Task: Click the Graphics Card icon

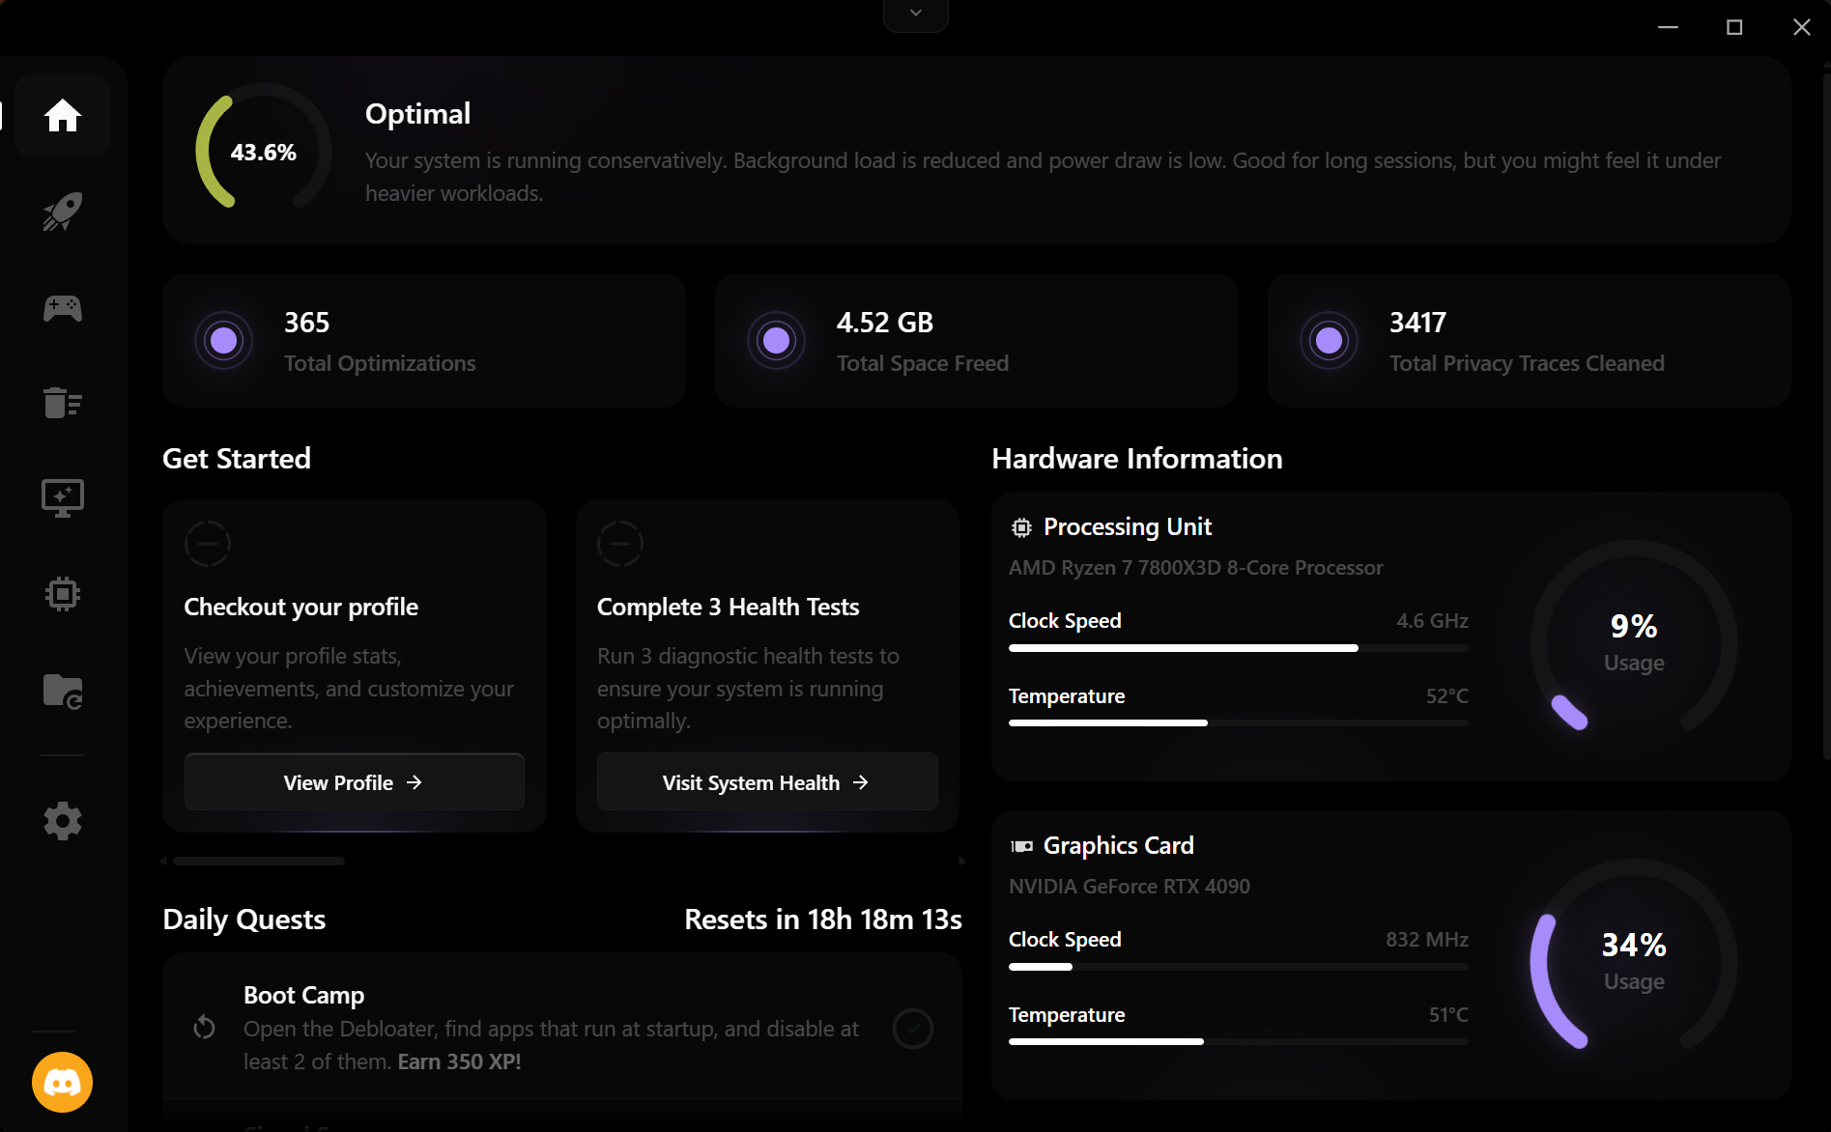Action: click(x=1021, y=846)
